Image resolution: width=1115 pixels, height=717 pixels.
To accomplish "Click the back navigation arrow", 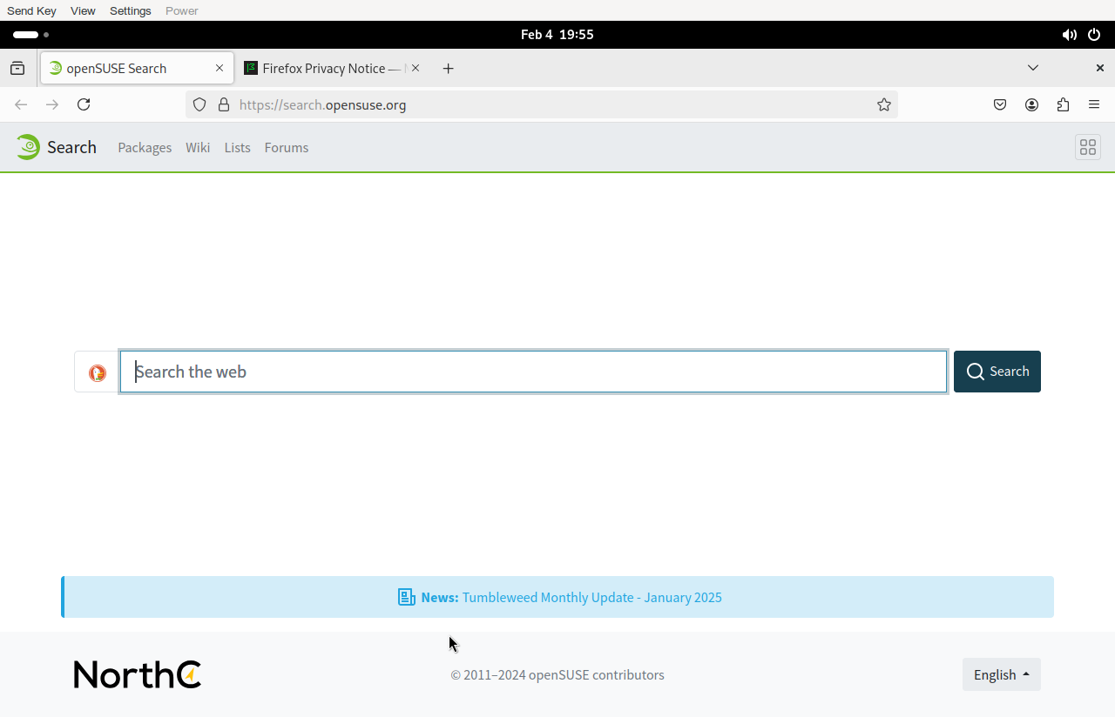I will coord(22,104).
